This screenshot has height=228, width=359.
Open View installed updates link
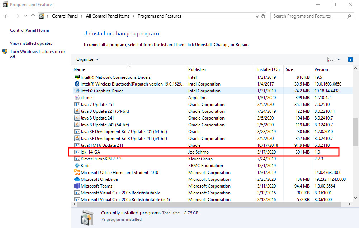31,43
